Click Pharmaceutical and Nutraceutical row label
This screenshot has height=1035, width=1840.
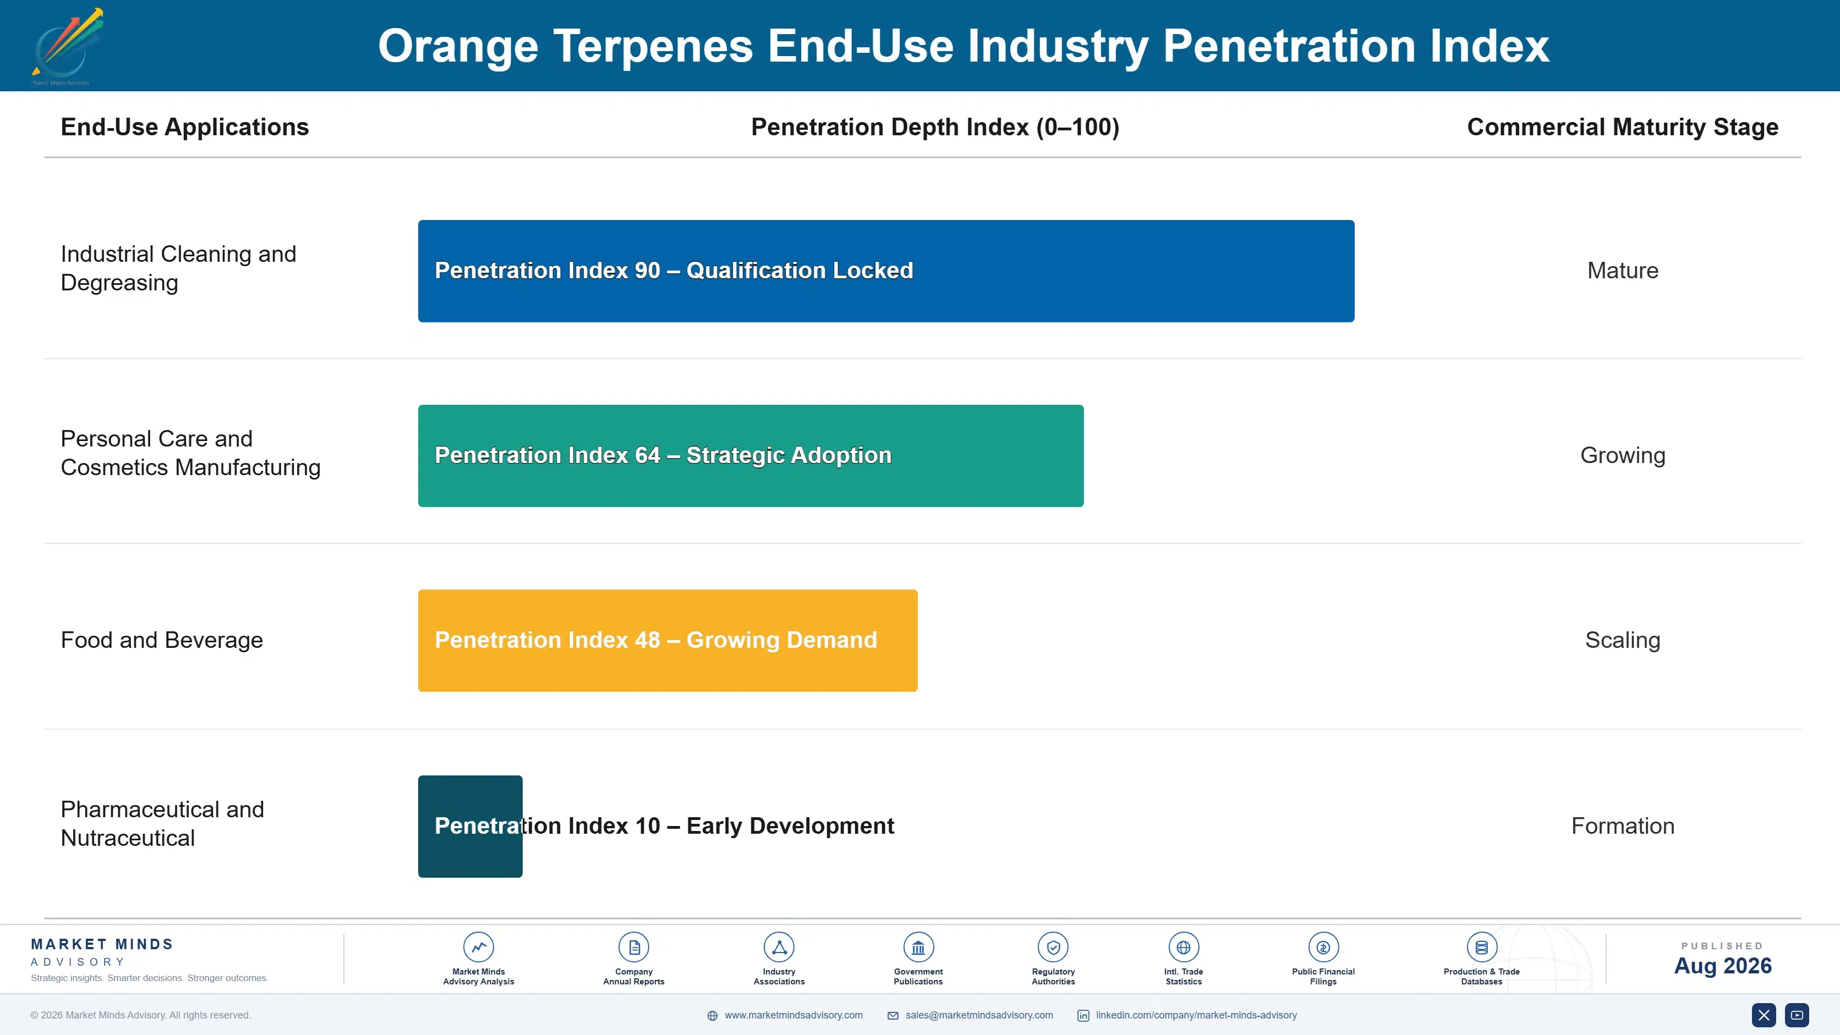point(163,824)
